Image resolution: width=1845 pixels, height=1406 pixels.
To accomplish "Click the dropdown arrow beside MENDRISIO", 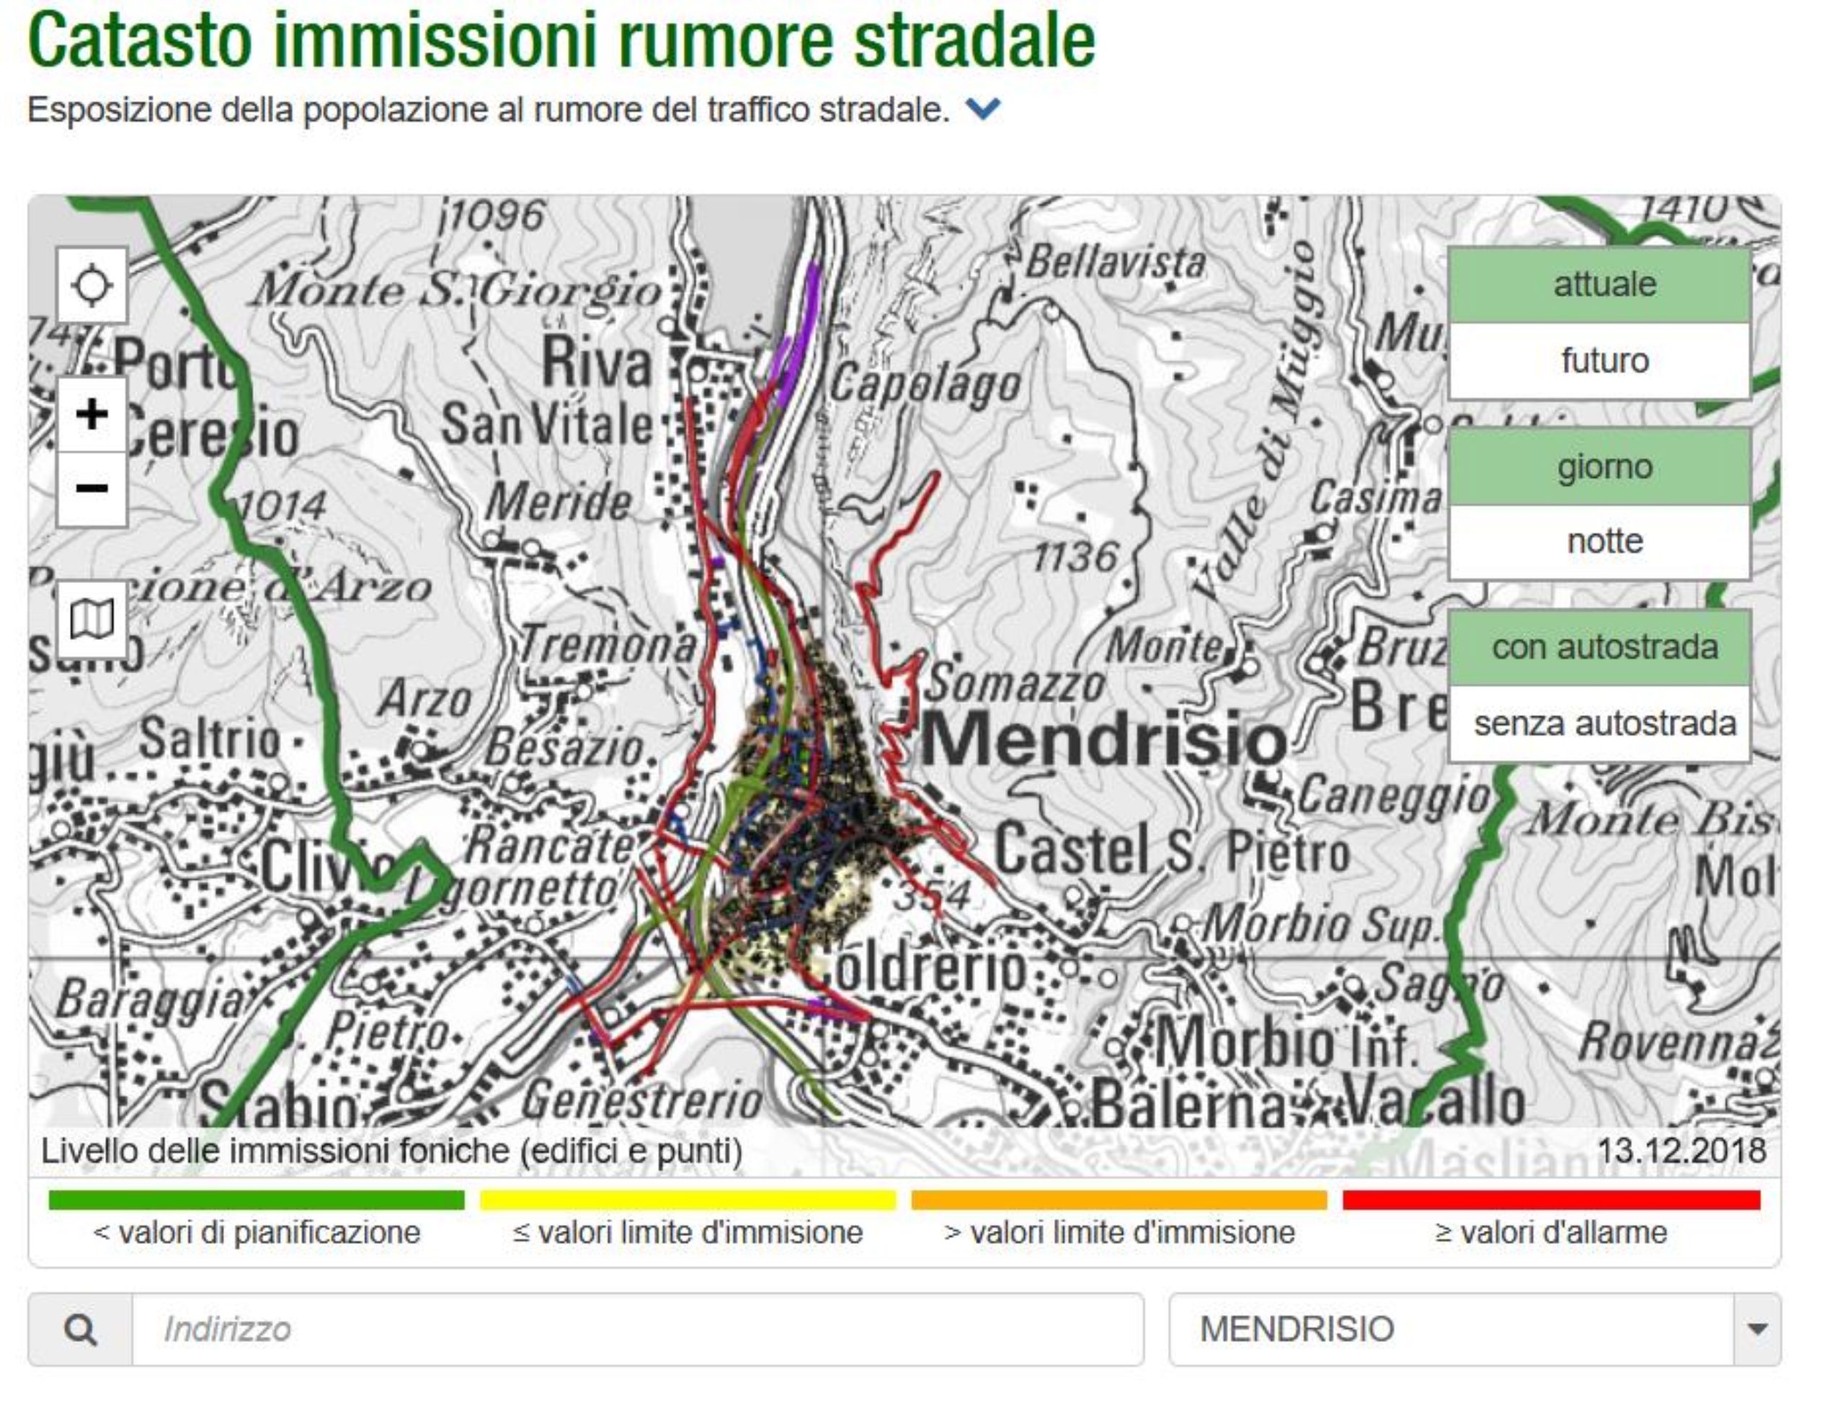I will pyautogui.click(x=1756, y=1329).
